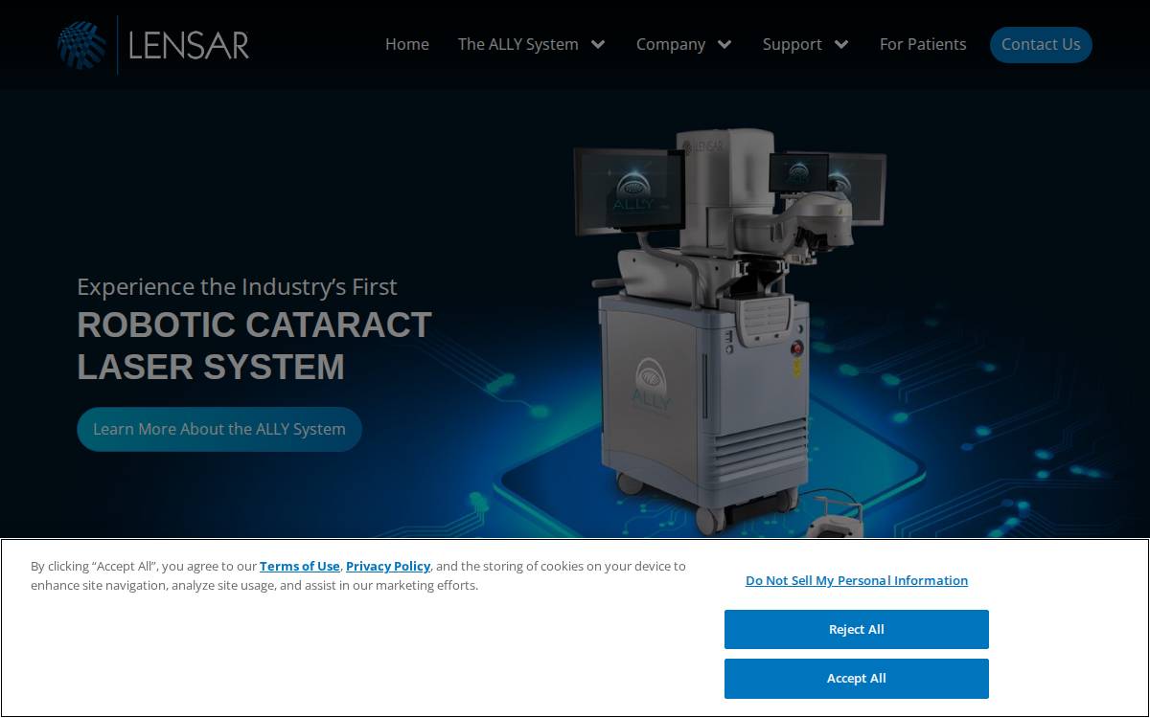The width and height of the screenshot is (1150, 718).
Task: Open the Support menu
Action: point(793,44)
